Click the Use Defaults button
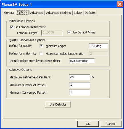This screenshot has width=124, height=129. 58,104
